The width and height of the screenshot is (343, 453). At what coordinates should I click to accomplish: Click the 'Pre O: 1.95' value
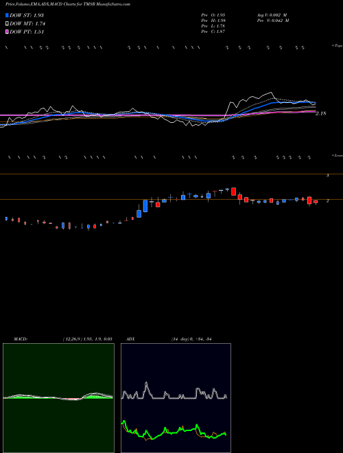[213, 15]
